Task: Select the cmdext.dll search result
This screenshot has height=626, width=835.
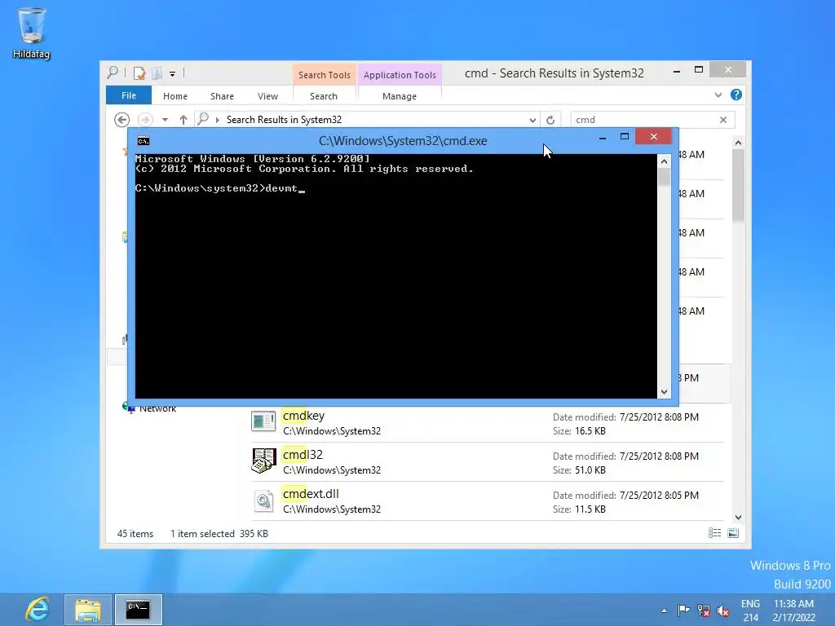Action: pyautogui.click(x=488, y=501)
